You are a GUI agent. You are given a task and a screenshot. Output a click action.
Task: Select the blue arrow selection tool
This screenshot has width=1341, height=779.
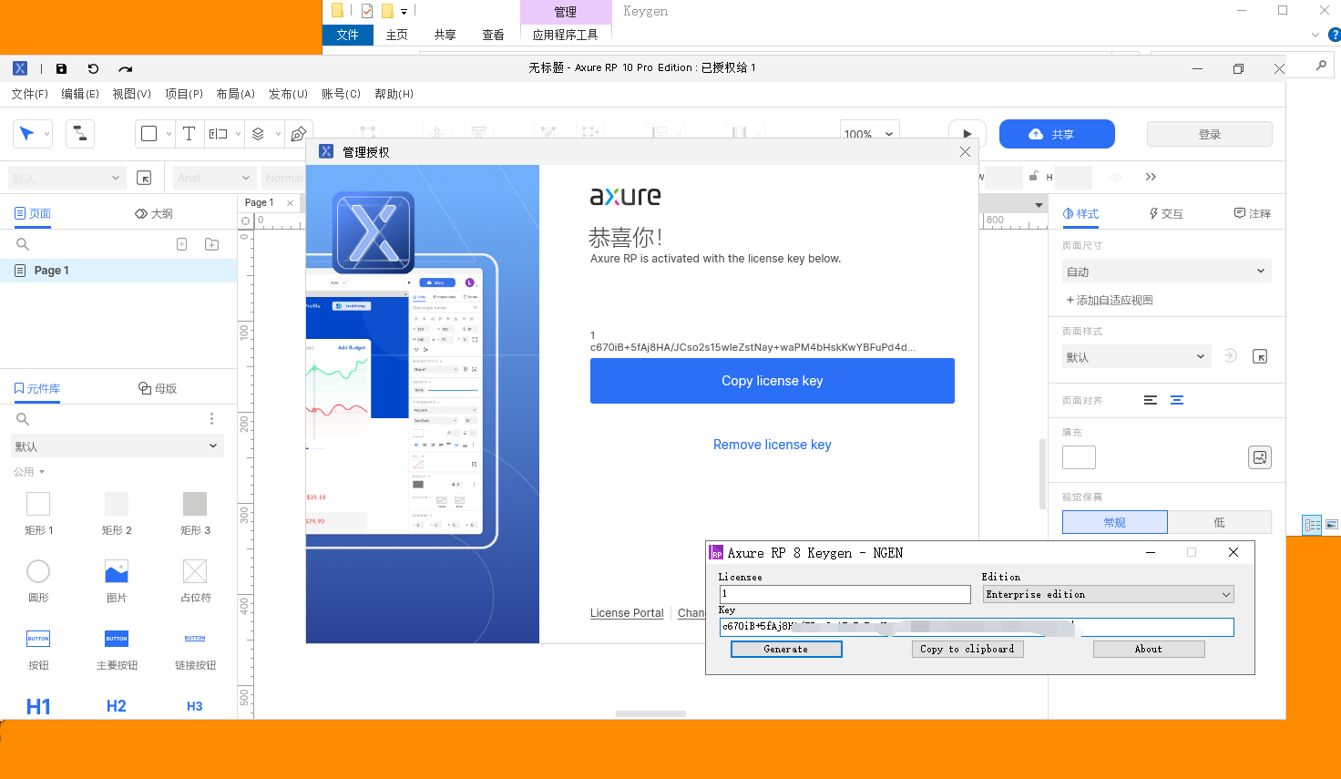pos(27,134)
